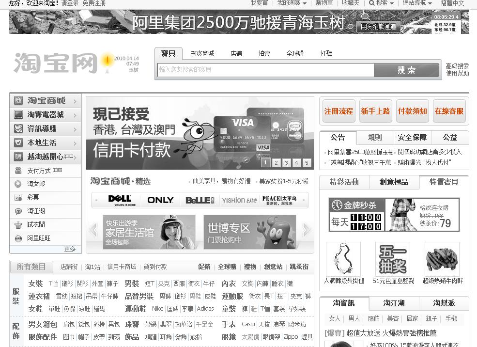Click the PEACE 太平鸟 brand logo
This screenshot has width=477, height=347.
(x=279, y=200)
